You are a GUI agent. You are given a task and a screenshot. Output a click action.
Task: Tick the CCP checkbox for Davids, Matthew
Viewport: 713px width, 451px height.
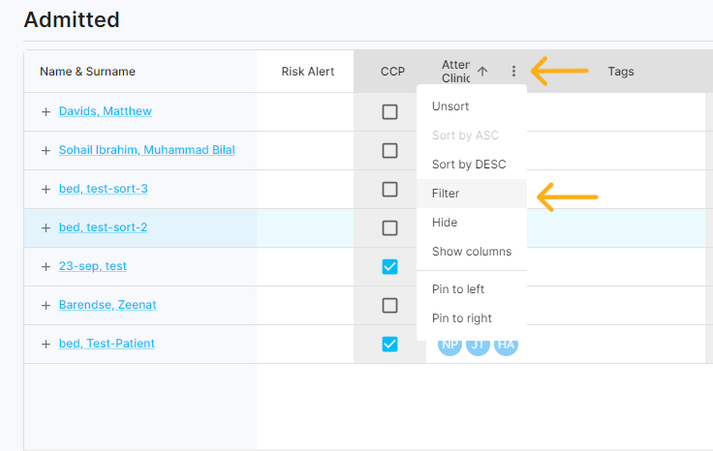point(389,111)
